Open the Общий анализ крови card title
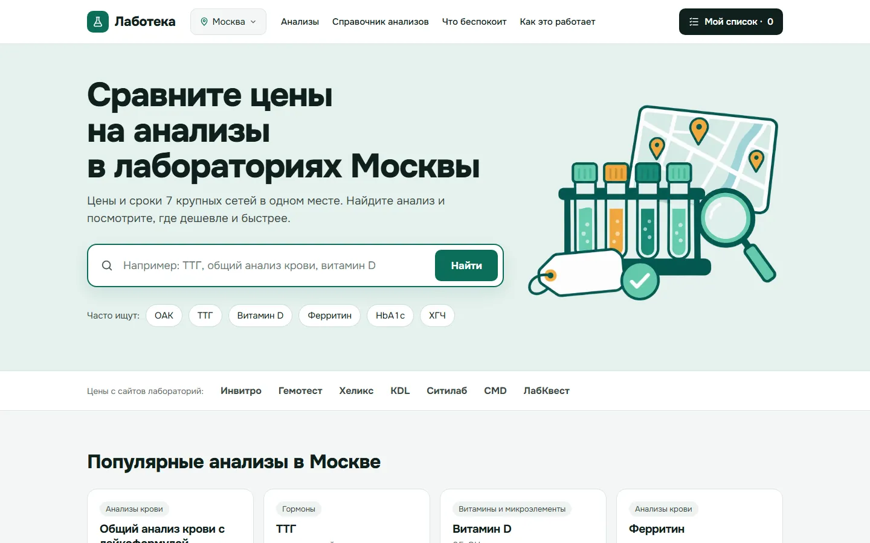The width and height of the screenshot is (870, 543). point(162,533)
